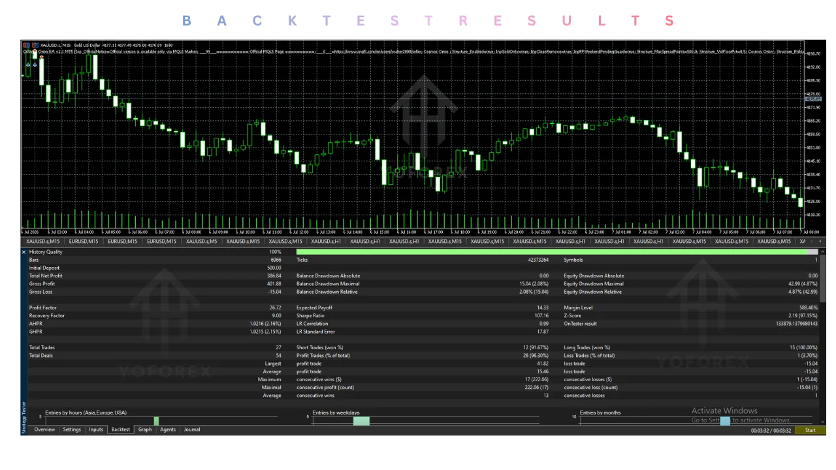
Task: Click the green History Quality progress bar
Action: point(551,252)
